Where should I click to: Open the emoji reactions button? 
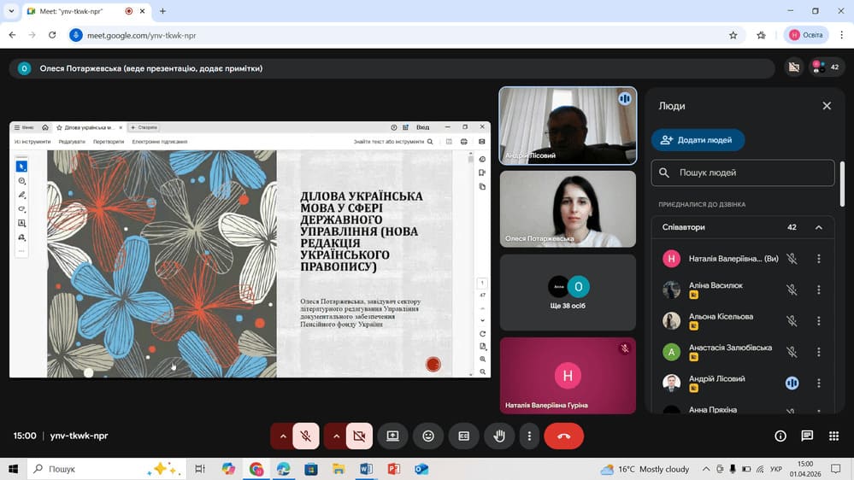(428, 436)
